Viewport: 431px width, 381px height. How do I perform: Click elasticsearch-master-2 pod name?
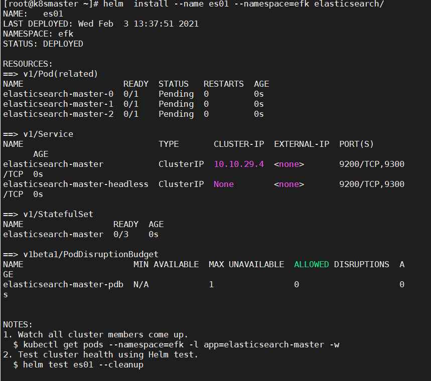coord(58,114)
